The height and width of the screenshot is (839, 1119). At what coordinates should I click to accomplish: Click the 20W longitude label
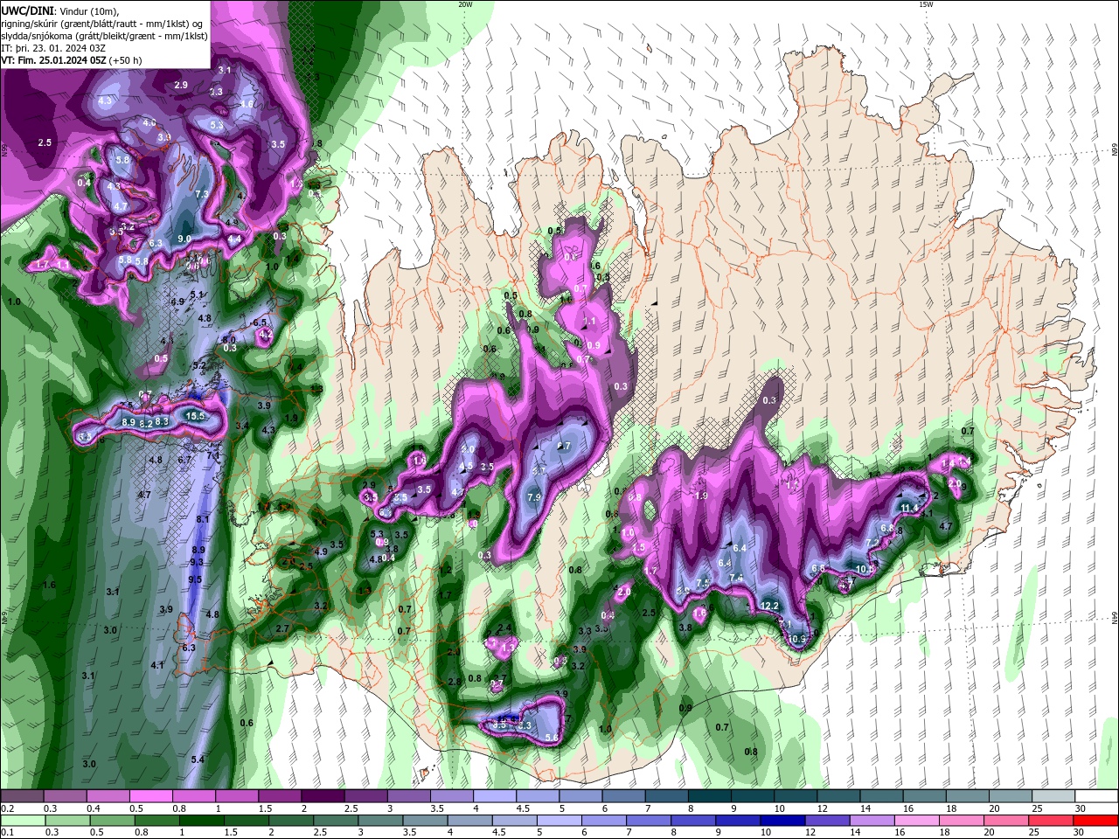tap(465, 4)
